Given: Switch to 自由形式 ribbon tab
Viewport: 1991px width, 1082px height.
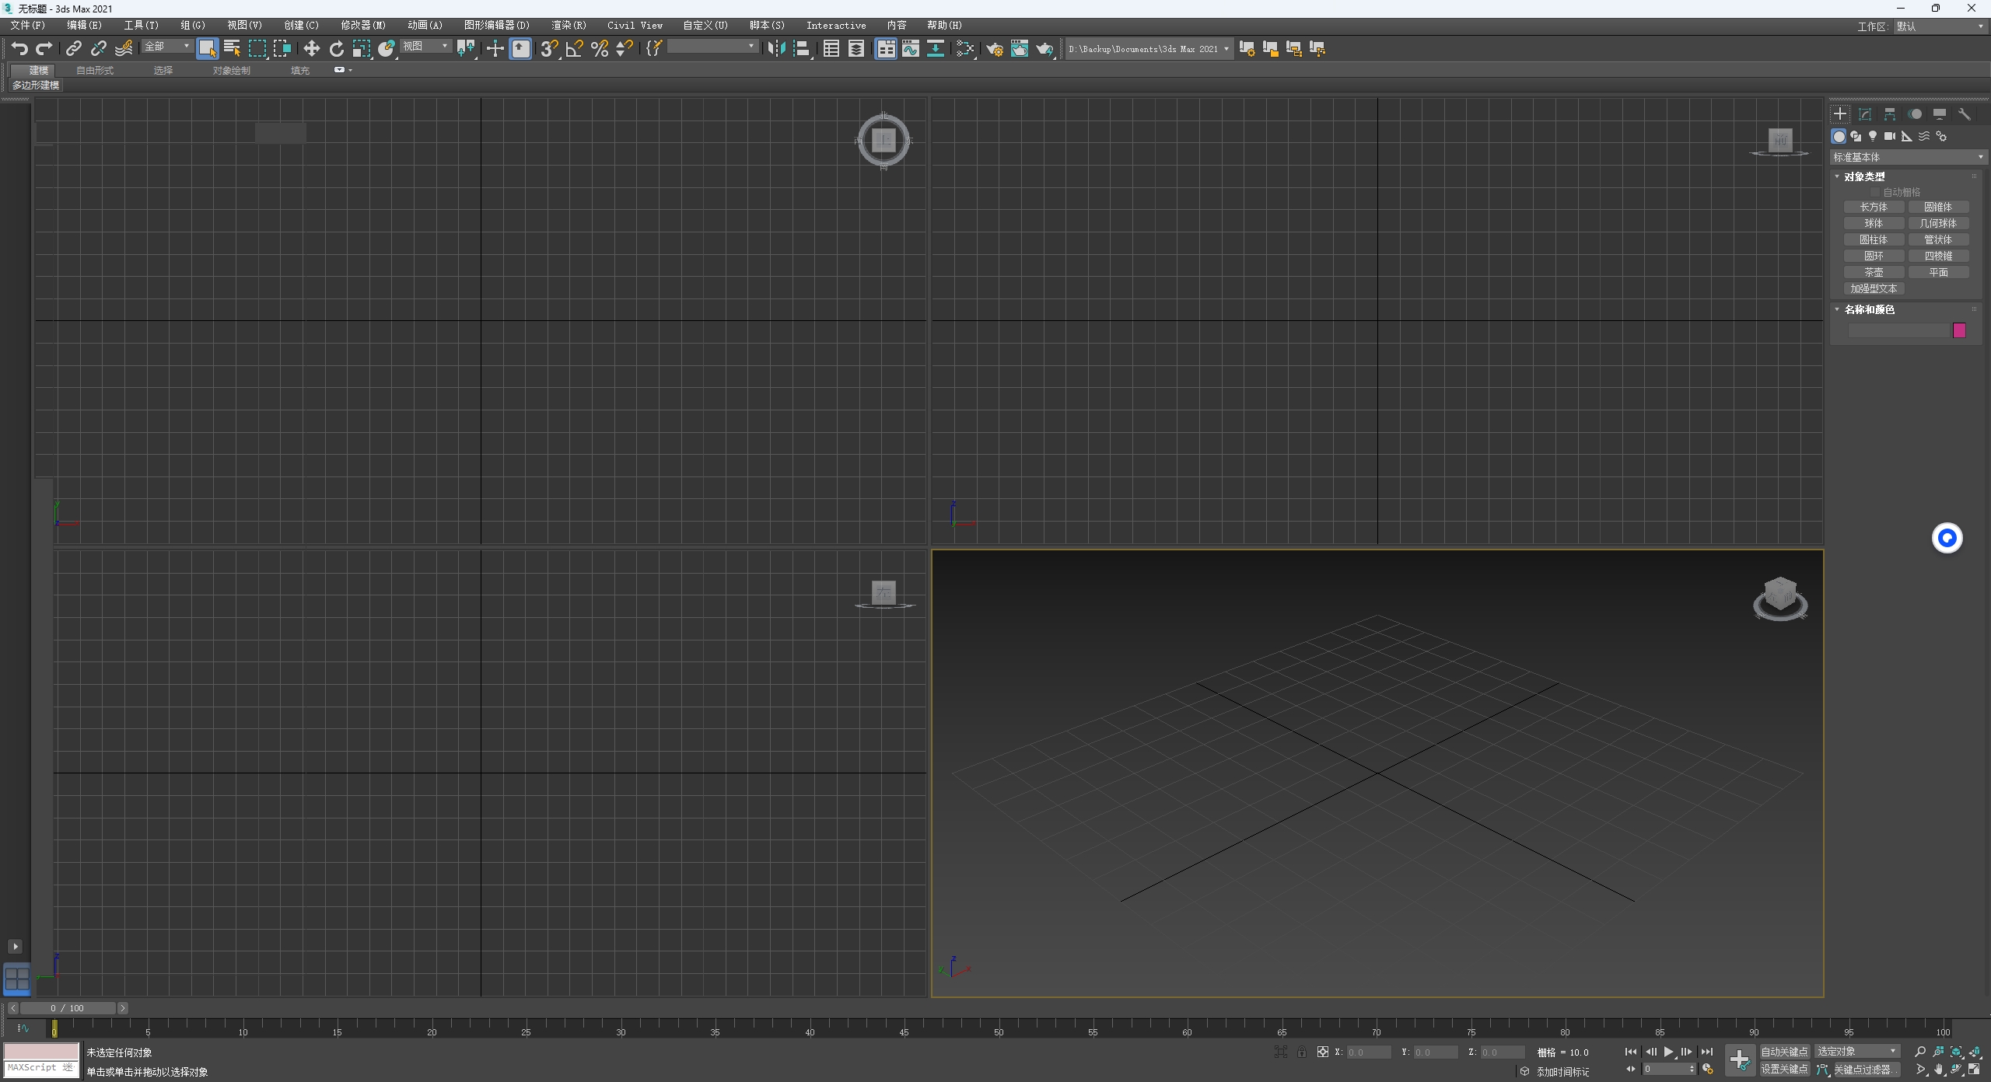Looking at the screenshot, I should click(95, 70).
